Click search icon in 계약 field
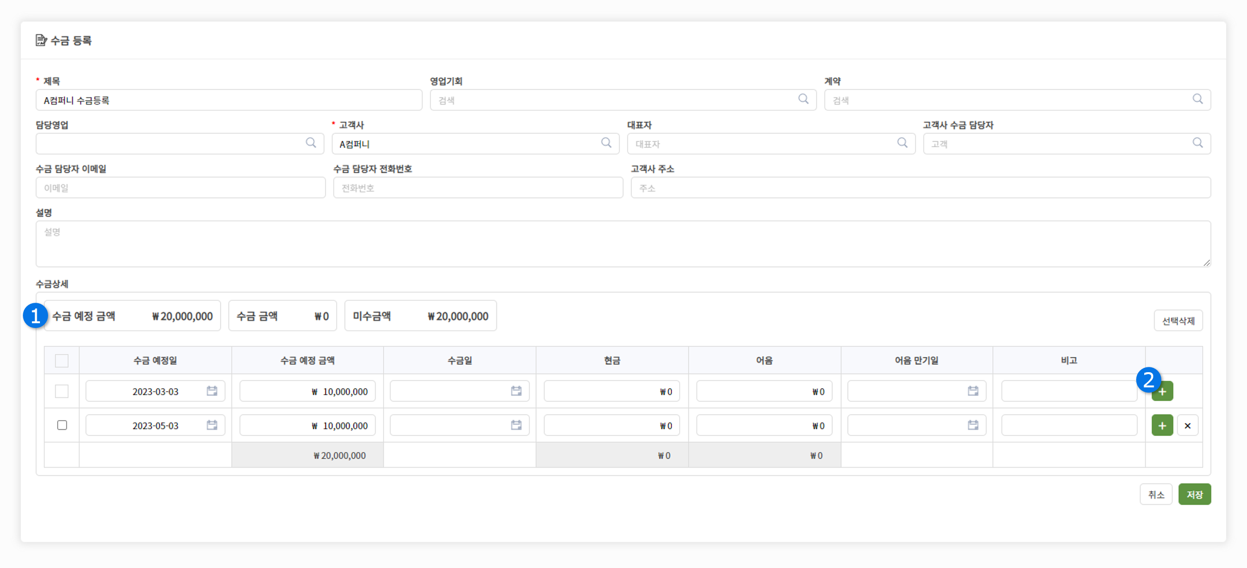This screenshot has height=568, width=1247. [1198, 100]
